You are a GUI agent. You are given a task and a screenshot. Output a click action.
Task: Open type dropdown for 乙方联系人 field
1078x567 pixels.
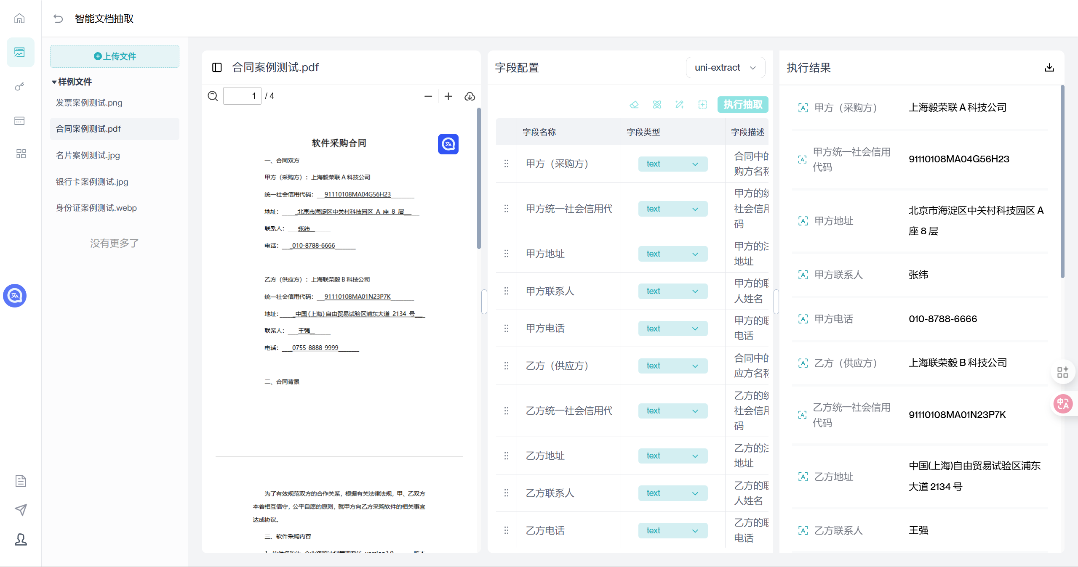(x=672, y=493)
